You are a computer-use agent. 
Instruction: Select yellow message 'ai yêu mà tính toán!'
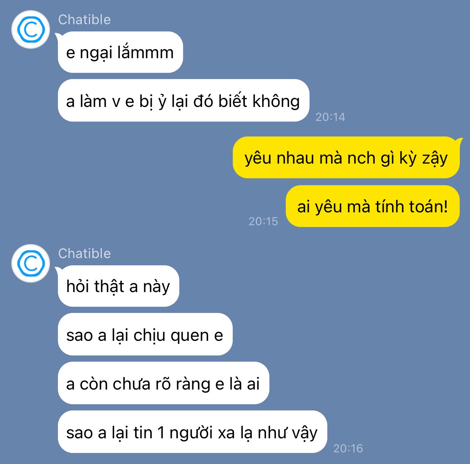pyautogui.click(x=373, y=206)
